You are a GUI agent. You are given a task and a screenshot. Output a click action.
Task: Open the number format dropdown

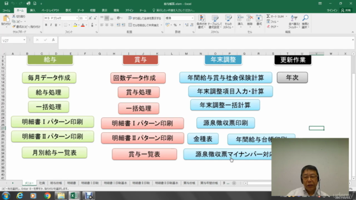[x=192, y=18]
